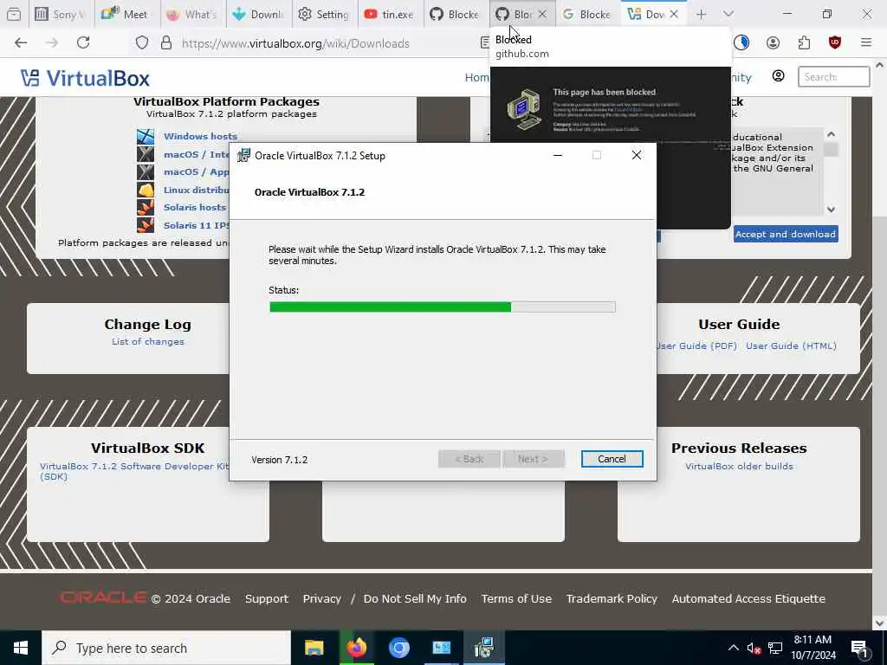
Task: Open the uBlock Origin extension icon
Action: point(835,43)
